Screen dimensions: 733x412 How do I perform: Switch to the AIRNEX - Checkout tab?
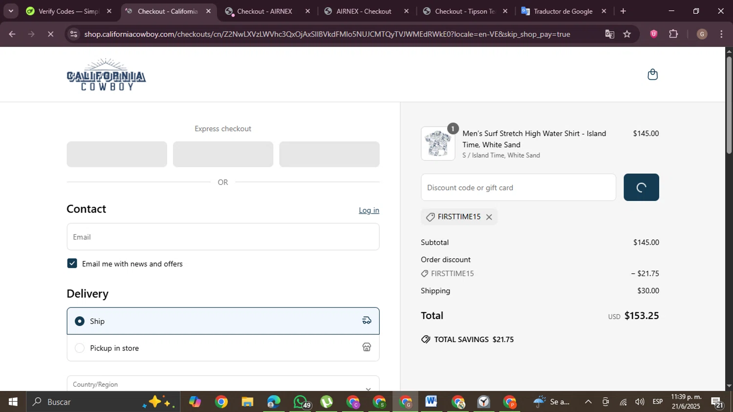coord(364,11)
